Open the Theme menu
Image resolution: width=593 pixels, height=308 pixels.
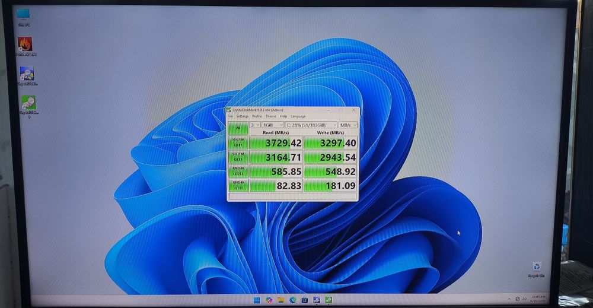point(271,116)
